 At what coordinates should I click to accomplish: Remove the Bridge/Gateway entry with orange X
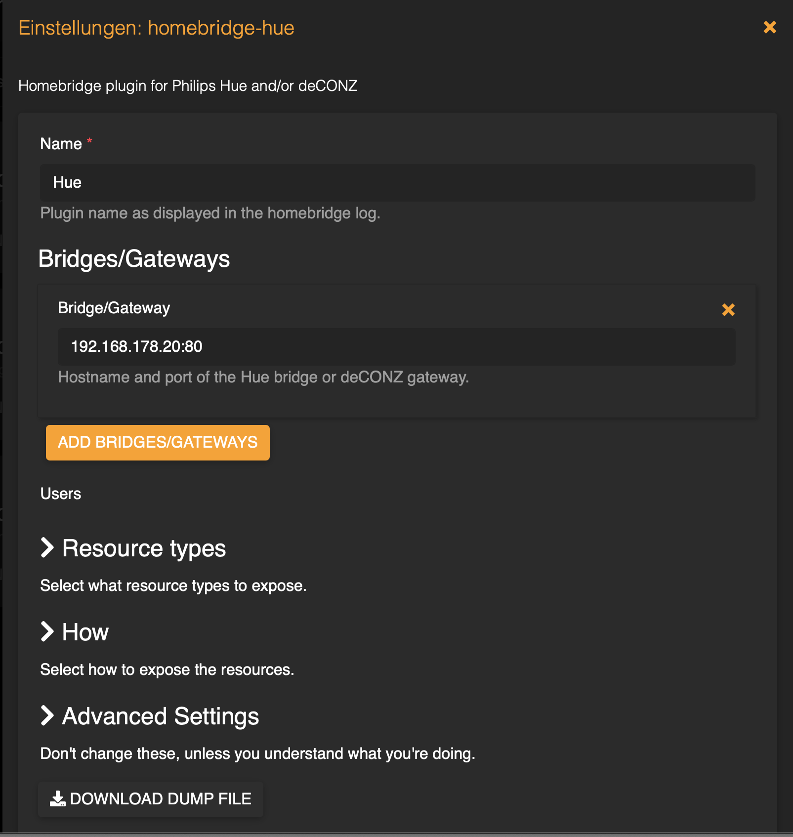(728, 310)
